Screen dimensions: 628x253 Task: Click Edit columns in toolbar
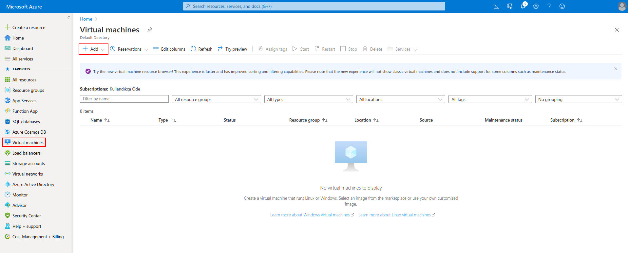click(x=169, y=49)
